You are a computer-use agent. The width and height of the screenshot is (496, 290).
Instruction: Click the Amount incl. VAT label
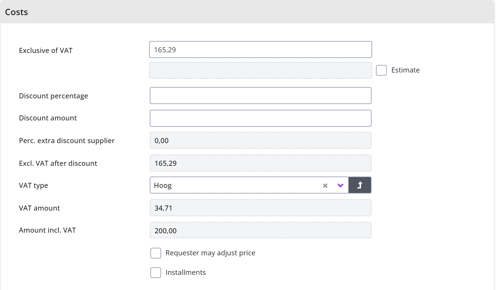pyautogui.click(x=47, y=230)
